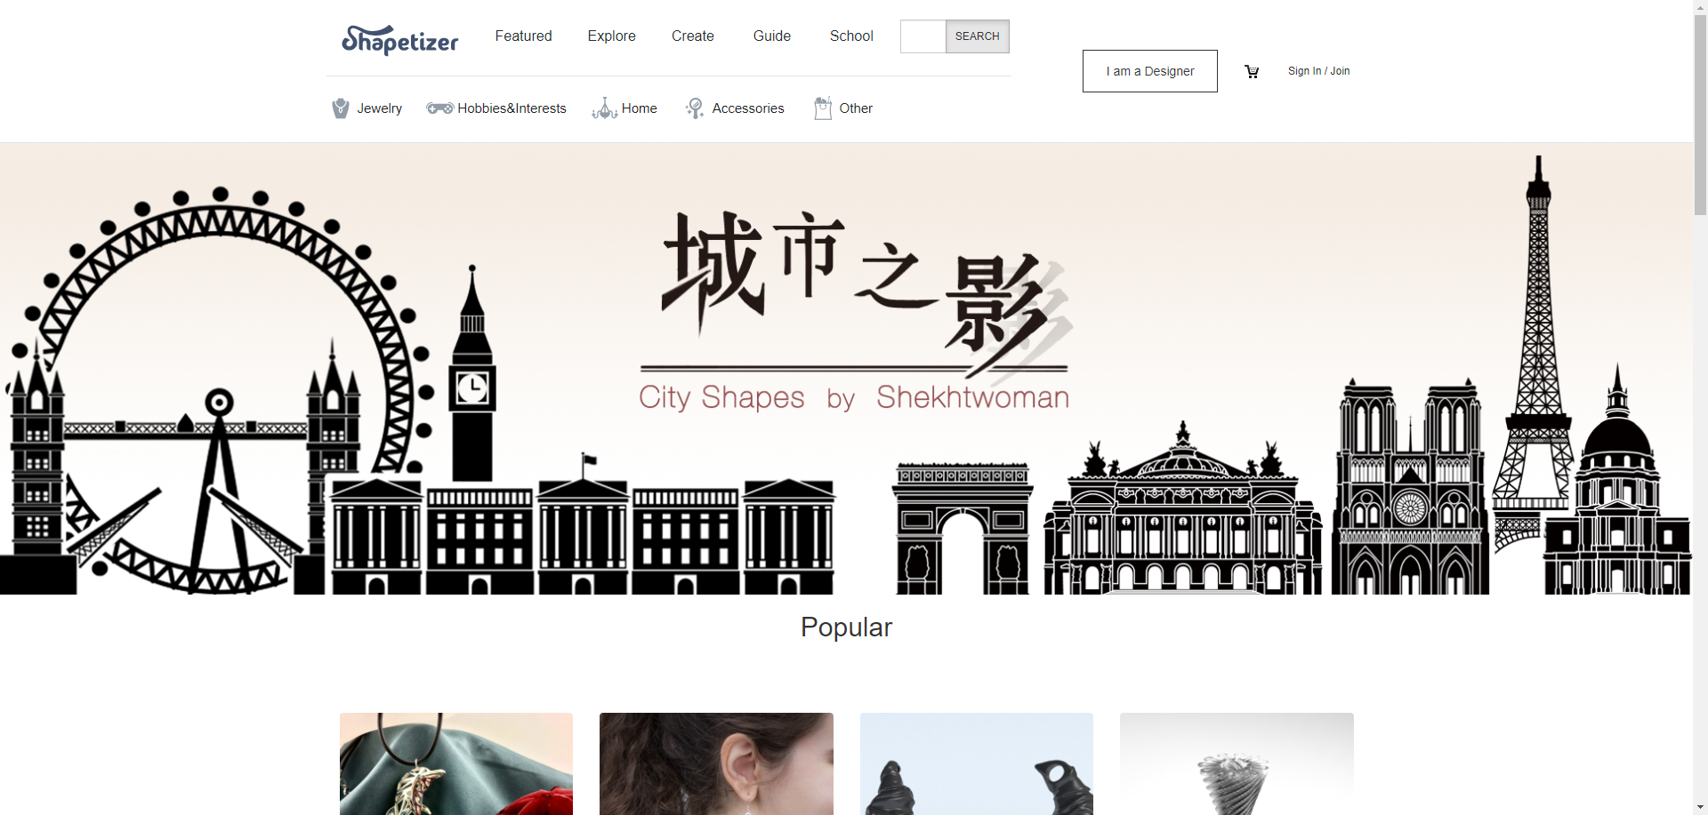Open the School menu item
The height and width of the screenshot is (815, 1708).
pyautogui.click(x=851, y=36)
